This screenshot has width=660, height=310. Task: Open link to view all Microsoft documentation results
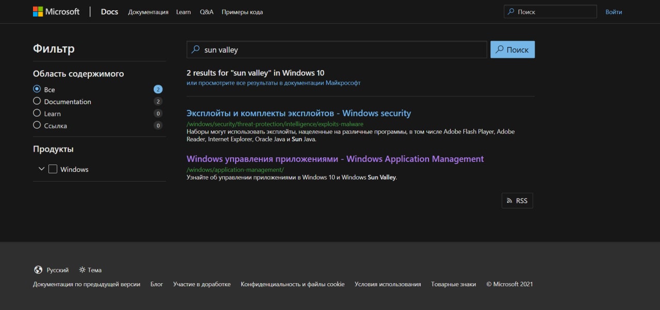(x=273, y=83)
